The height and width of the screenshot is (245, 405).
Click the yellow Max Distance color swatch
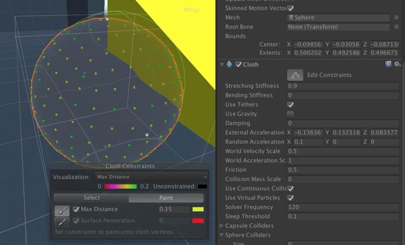click(x=198, y=209)
